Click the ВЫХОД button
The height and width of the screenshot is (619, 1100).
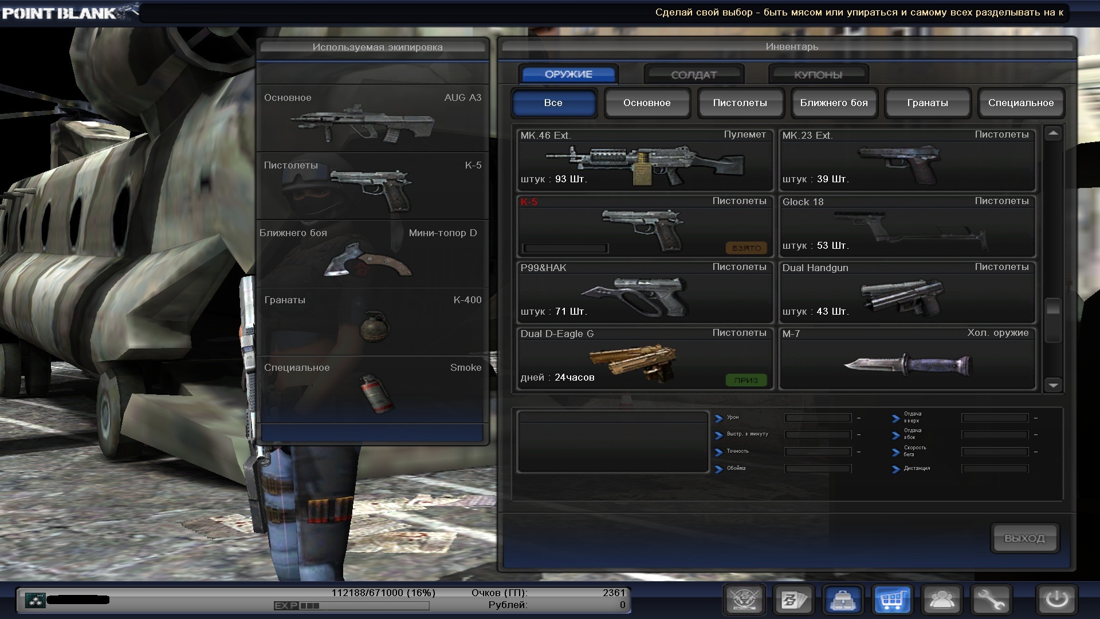(1024, 538)
